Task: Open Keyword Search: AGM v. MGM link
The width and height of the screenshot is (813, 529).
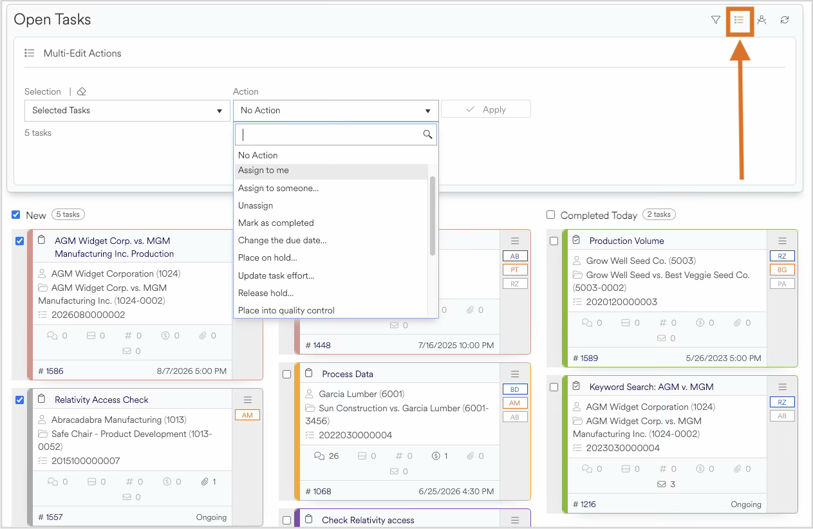Action: click(651, 387)
